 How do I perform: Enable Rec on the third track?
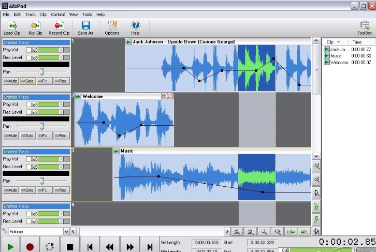(61, 190)
